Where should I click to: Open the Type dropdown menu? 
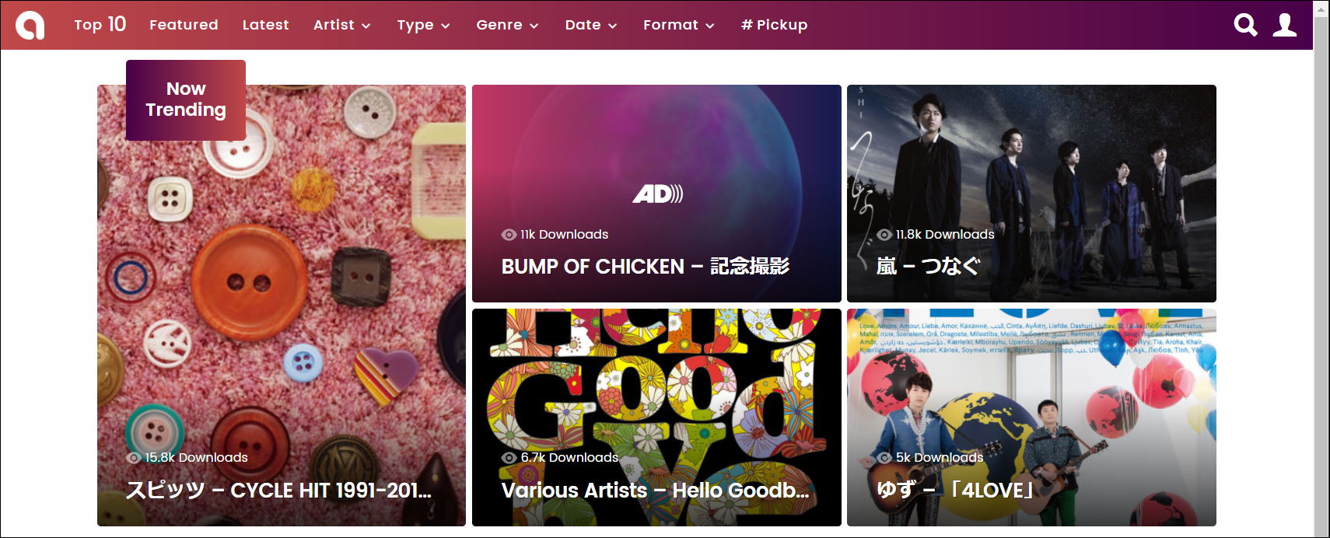point(423,25)
